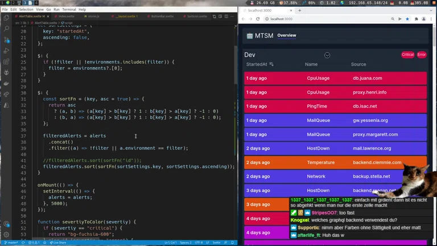Click the Source column header
Screen dimensions: 437x246
click(358, 64)
